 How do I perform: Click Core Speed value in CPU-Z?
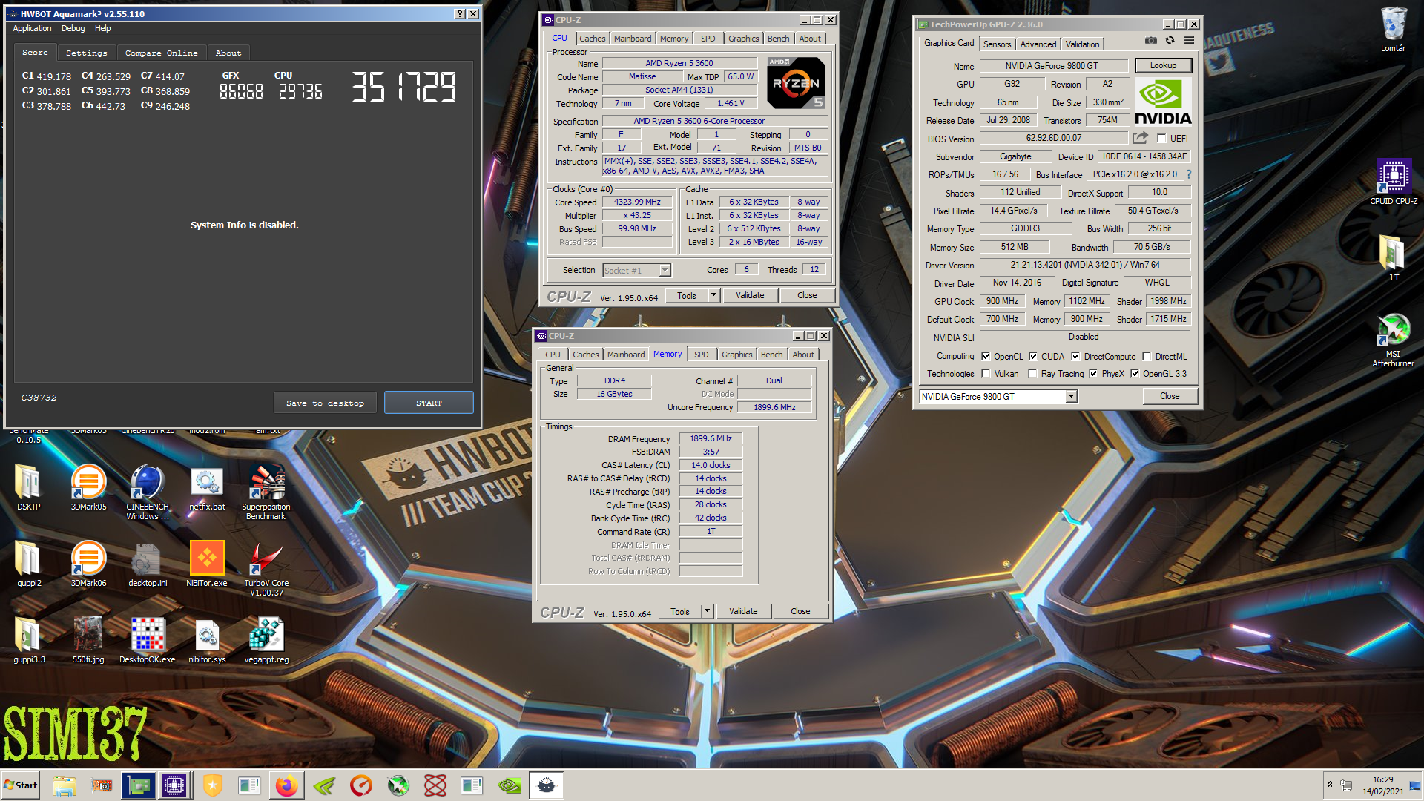point(637,202)
